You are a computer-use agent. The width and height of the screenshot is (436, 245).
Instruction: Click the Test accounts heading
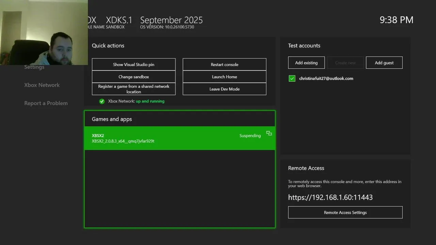(304, 46)
